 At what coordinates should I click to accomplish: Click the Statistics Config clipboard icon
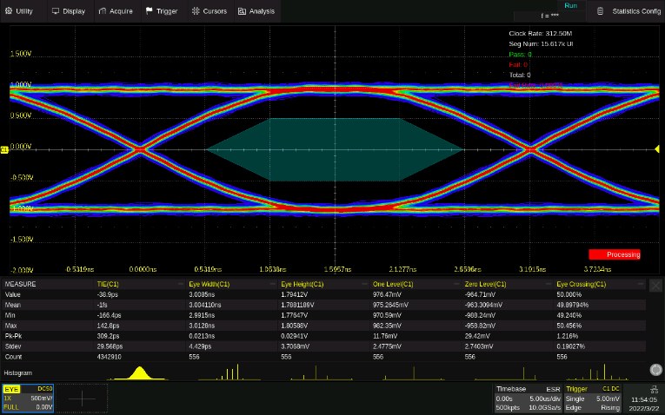pyautogui.click(x=600, y=11)
